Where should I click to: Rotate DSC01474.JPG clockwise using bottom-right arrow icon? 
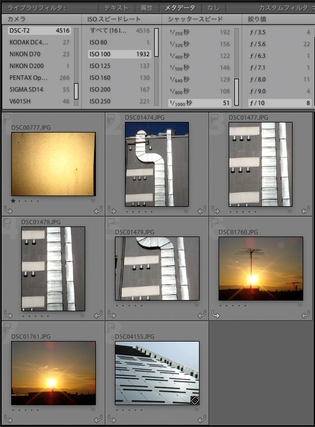[202, 210]
